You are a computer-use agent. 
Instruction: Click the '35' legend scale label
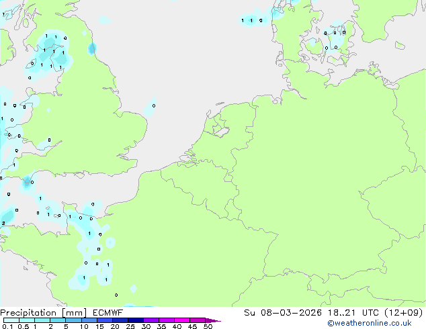tap(161, 326)
